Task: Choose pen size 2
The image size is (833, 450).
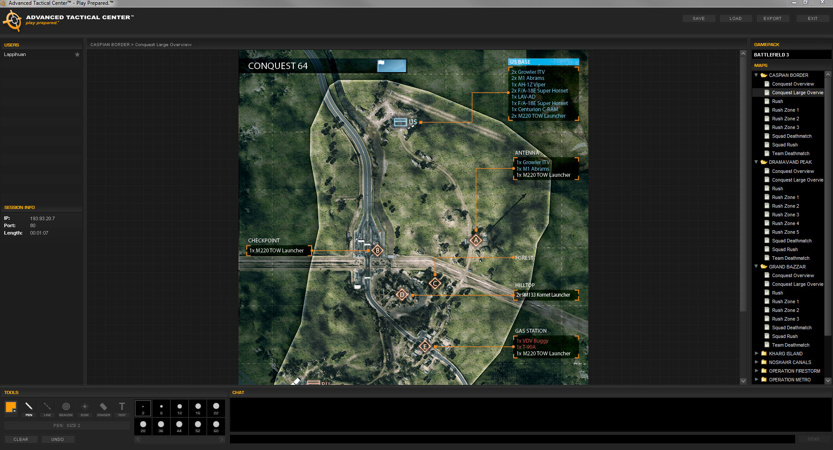Action: click(x=143, y=408)
